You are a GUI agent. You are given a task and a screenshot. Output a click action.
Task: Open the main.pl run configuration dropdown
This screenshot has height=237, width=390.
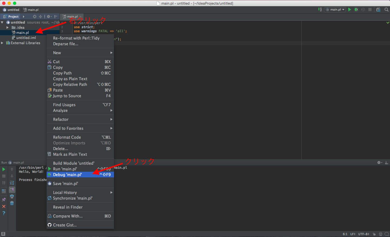click(335, 9)
